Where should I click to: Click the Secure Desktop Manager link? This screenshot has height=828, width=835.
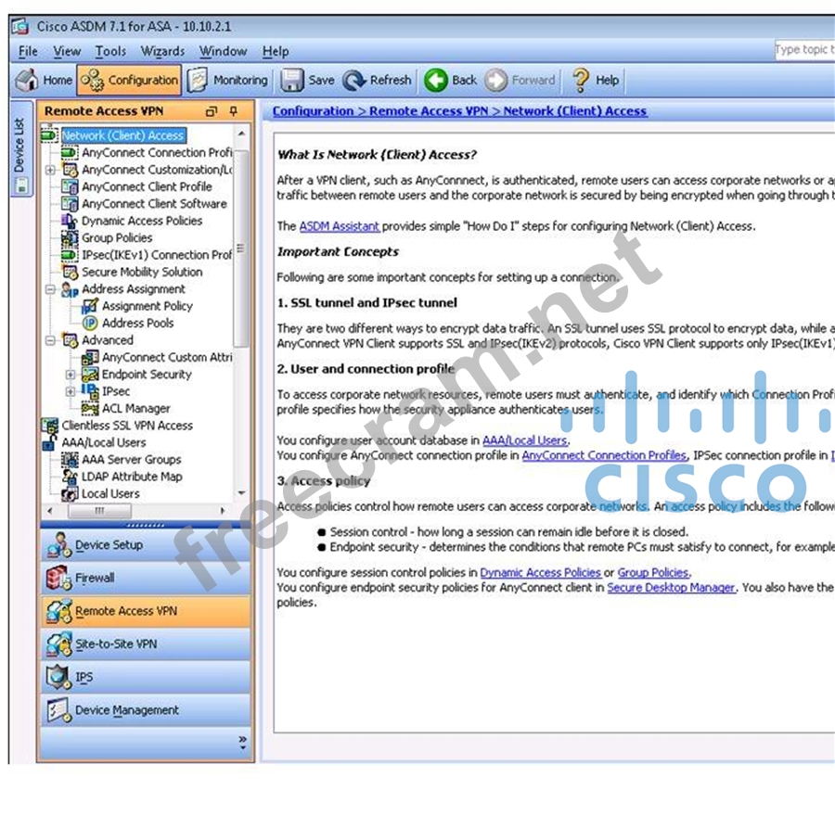coord(671,588)
